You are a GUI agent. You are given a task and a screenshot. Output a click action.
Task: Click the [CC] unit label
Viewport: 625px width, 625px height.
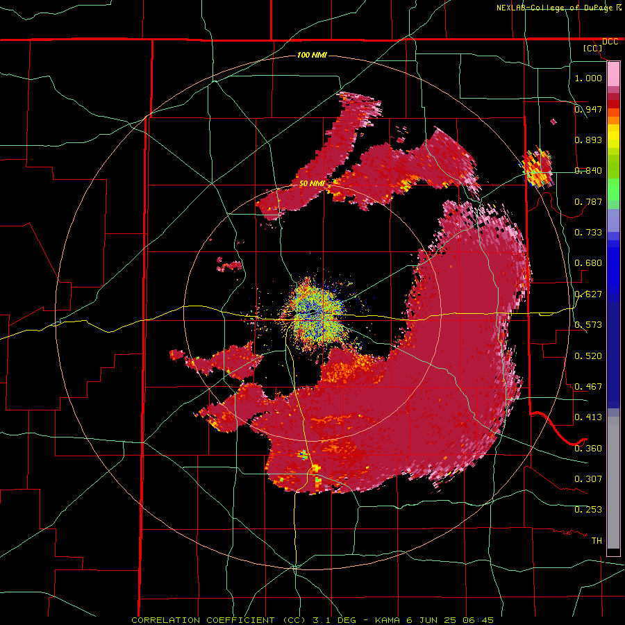(593, 48)
